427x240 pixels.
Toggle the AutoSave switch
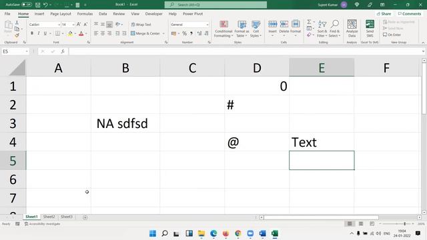(27, 5)
